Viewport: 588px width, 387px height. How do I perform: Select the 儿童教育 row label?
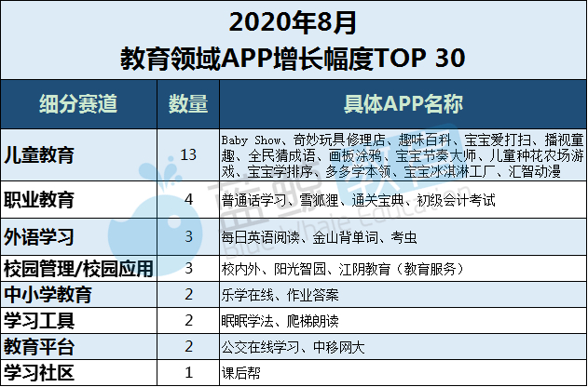tap(39, 155)
